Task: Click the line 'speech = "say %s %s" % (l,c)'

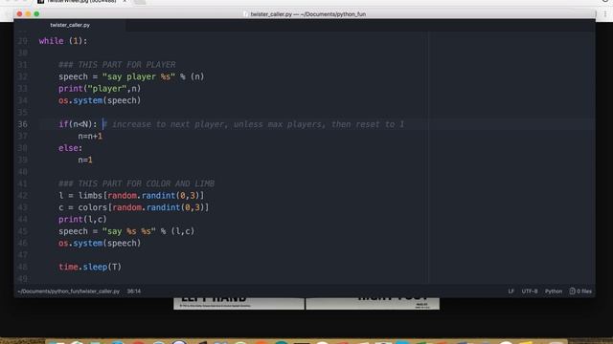Action: point(126,231)
